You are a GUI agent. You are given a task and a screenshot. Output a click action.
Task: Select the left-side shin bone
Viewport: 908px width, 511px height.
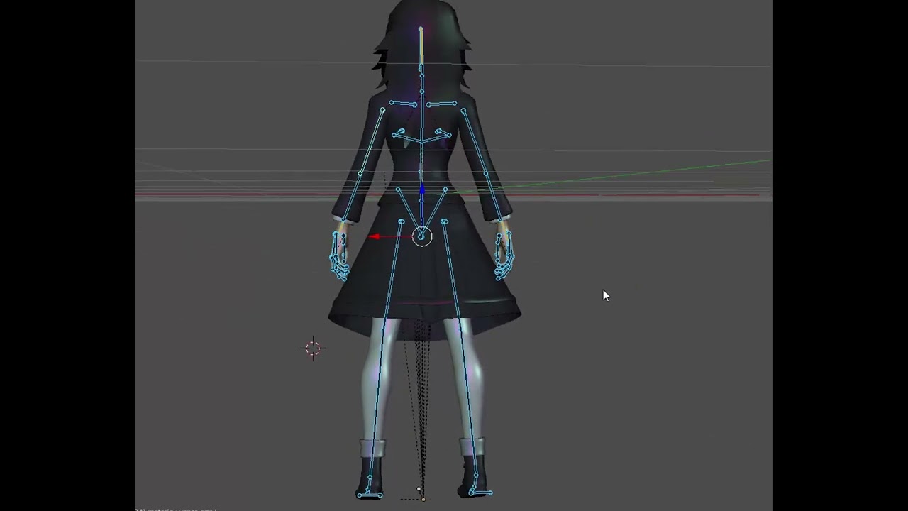[378, 405]
